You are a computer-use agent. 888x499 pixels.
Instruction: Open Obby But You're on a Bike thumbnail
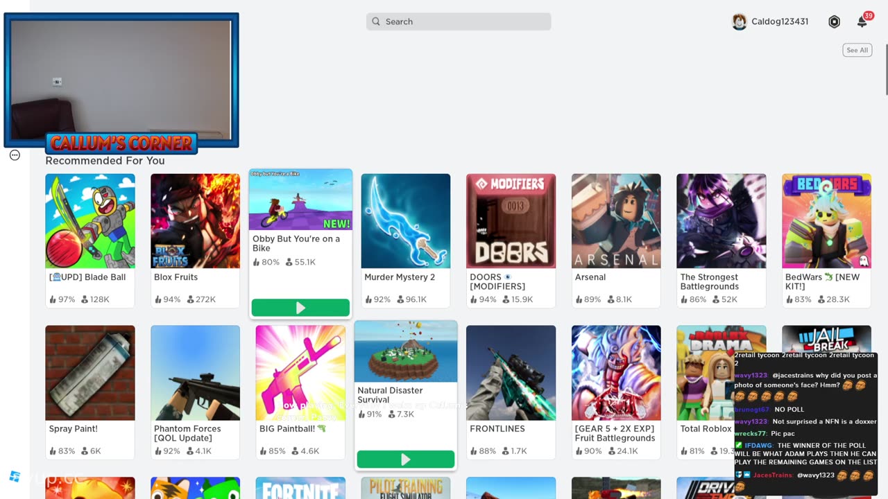click(x=300, y=200)
